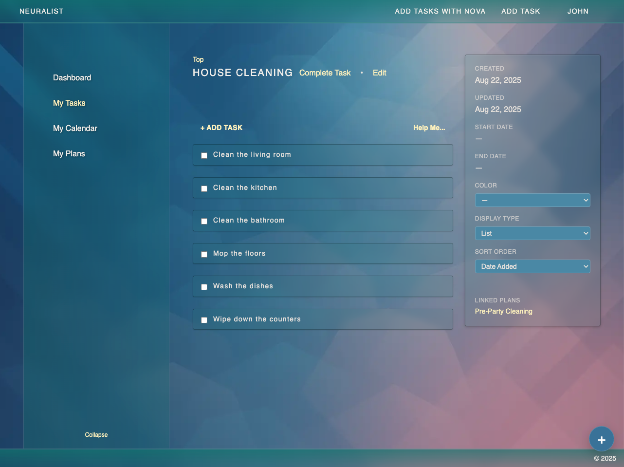Collapse the sidebar
Screen dimensions: 624x467
(x=96, y=434)
